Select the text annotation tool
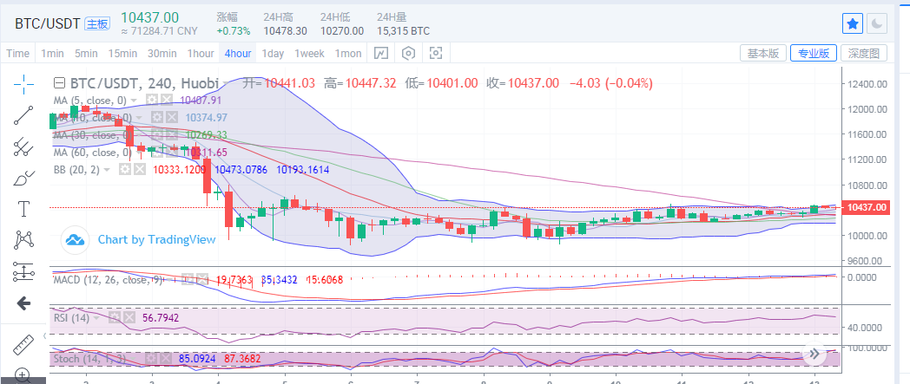 pos(23,209)
